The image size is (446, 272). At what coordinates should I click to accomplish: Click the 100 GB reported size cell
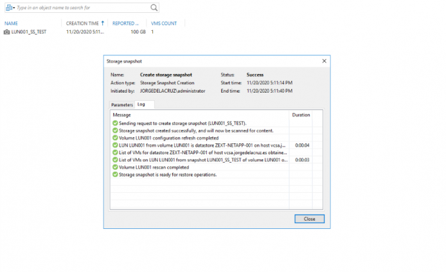click(138, 32)
